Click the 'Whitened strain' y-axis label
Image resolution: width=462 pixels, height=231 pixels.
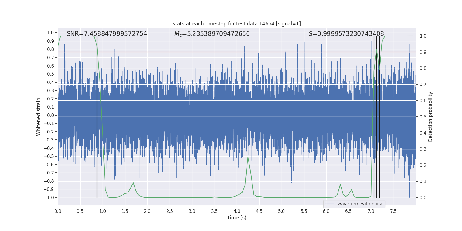tap(39, 117)
